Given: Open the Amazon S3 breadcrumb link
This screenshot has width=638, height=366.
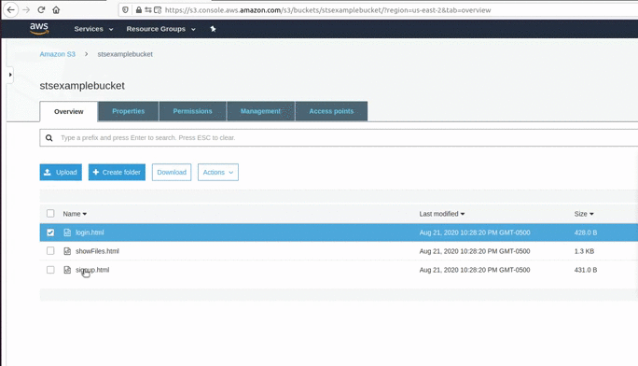Looking at the screenshot, I should [58, 54].
